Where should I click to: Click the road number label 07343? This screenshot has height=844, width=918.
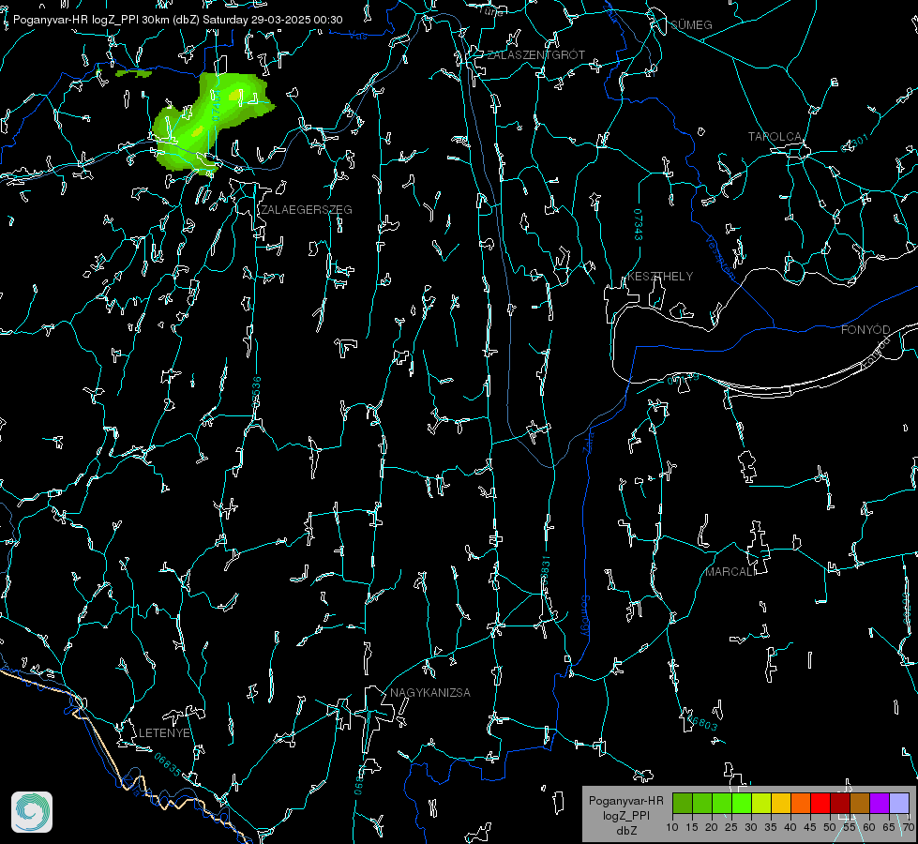click(638, 225)
